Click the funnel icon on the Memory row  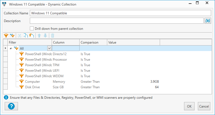pyautogui.click(x=22, y=81)
